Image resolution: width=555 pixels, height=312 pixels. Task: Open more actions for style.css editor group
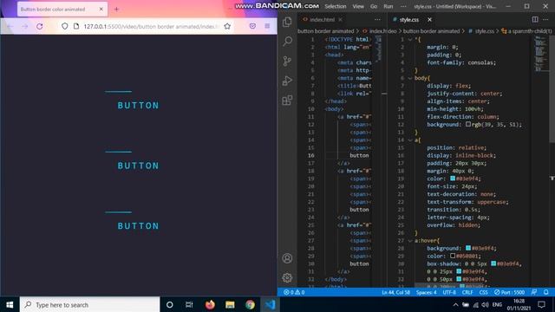point(545,19)
